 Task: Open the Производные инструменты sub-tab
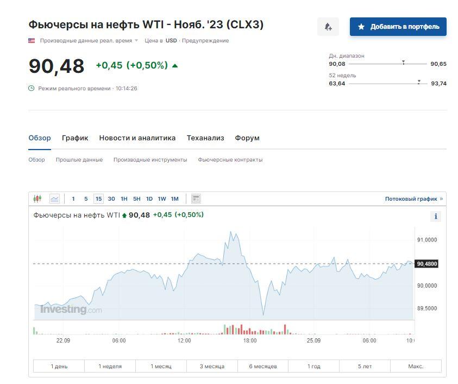(150, 160)
